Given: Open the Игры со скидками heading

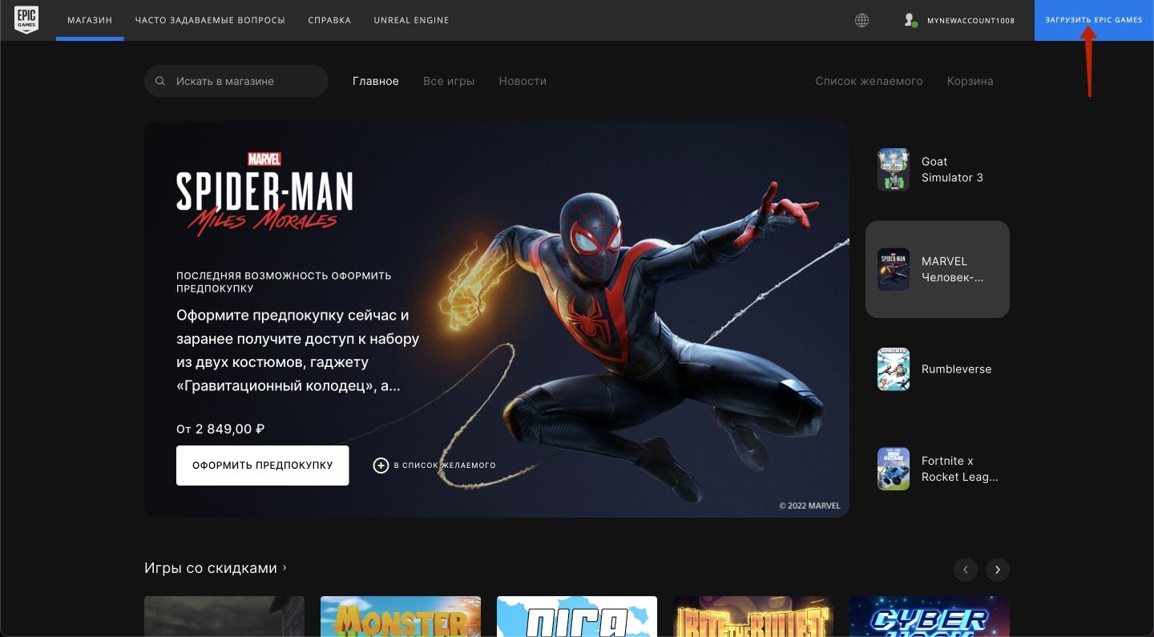Looking at the screenshot, I should click(x=211, y=568).
